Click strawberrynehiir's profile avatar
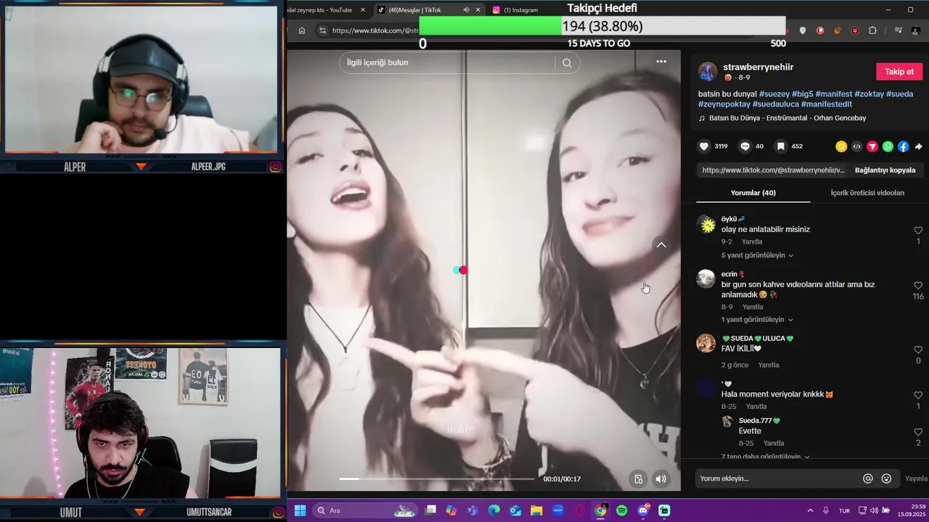The width and height of the screenshot is (929, 522). pyautogui.click(x=708, y=71)
